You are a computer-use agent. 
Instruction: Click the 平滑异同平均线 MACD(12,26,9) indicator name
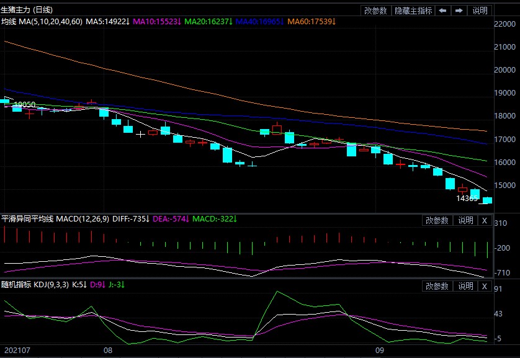pos(56,219)
